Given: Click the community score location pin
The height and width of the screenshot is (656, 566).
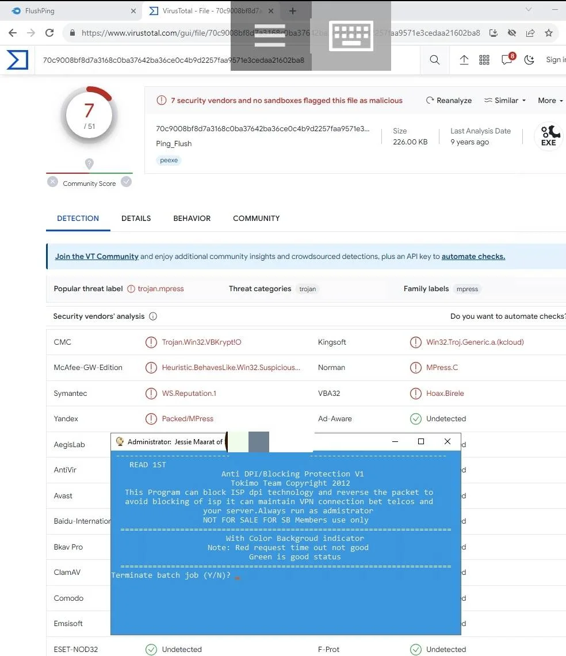Looking at the screenshot, I should coord(89,163).
